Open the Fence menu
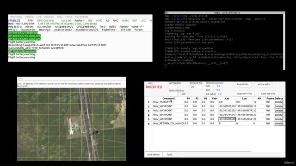The width and height of the screenshot is (296, 166). point(69,17)
